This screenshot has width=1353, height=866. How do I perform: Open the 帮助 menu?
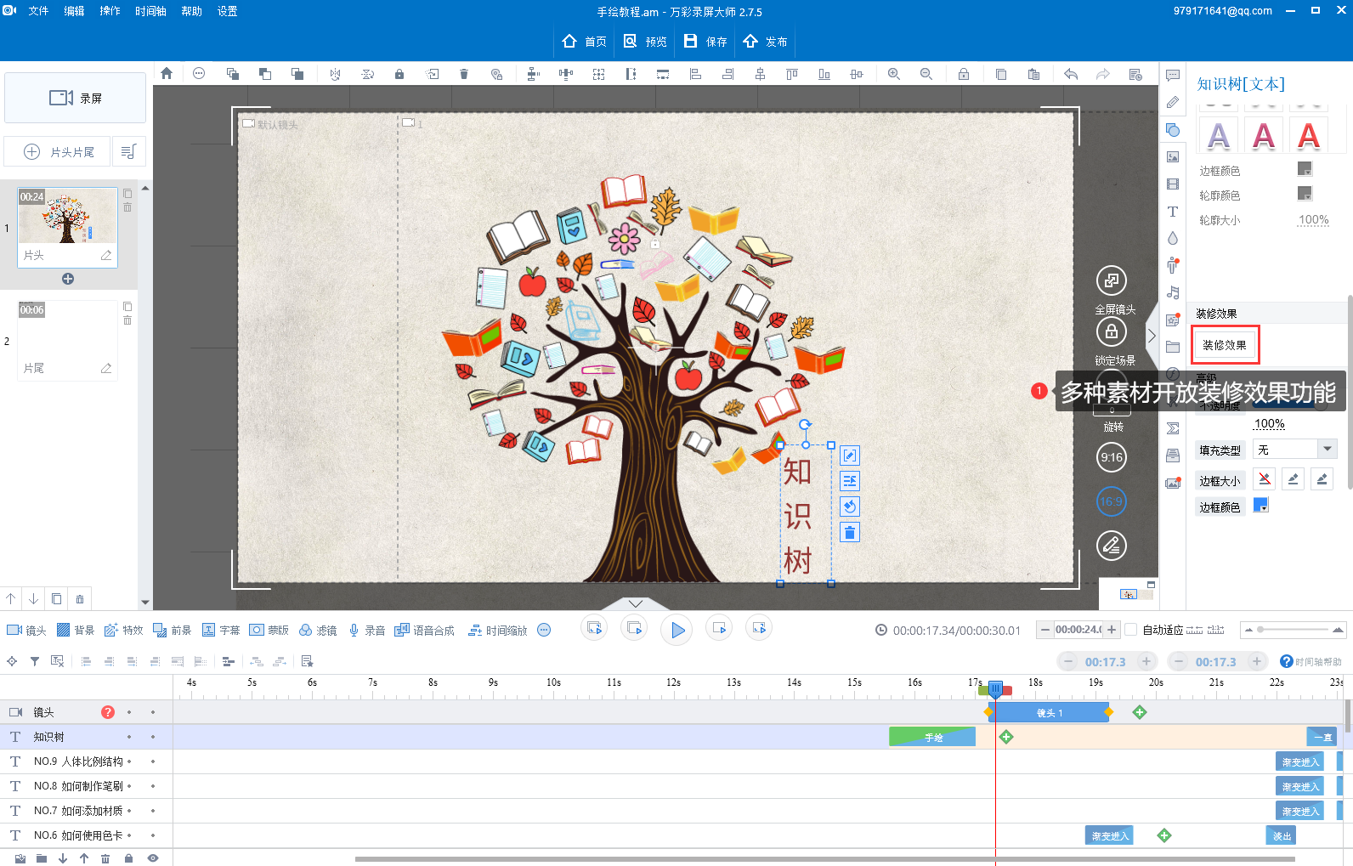191,11
